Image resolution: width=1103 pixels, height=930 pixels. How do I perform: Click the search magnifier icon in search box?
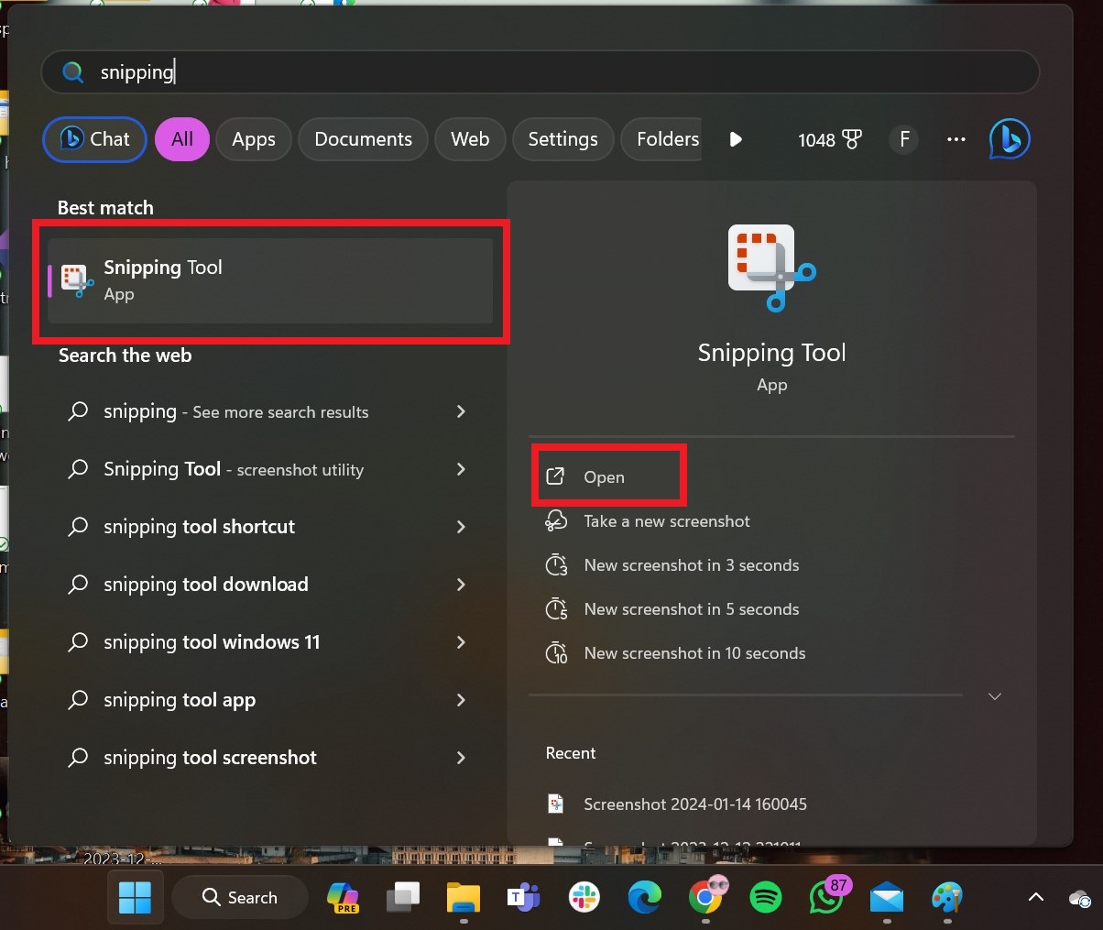click(73, 72)
